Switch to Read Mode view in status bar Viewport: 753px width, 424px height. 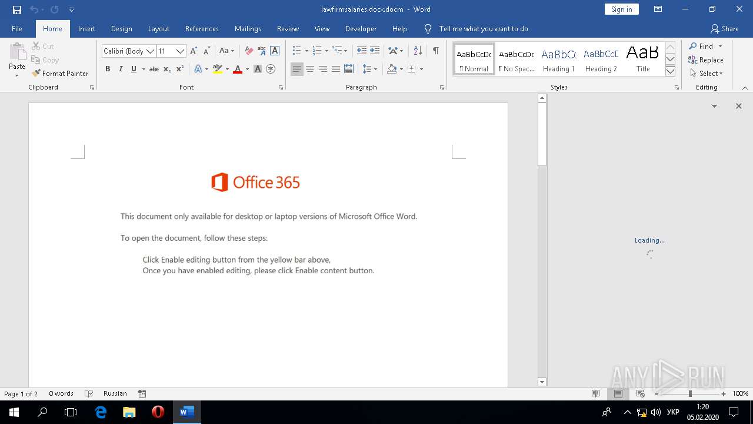tap(596, 393)
